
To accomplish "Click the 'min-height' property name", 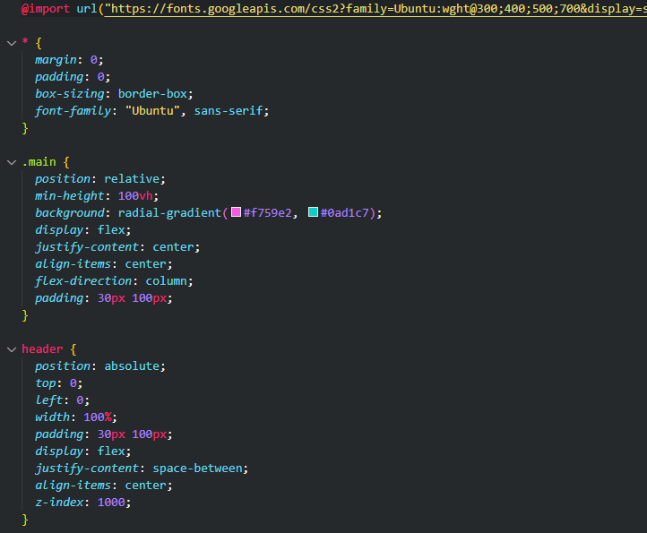I will (70, 195).
